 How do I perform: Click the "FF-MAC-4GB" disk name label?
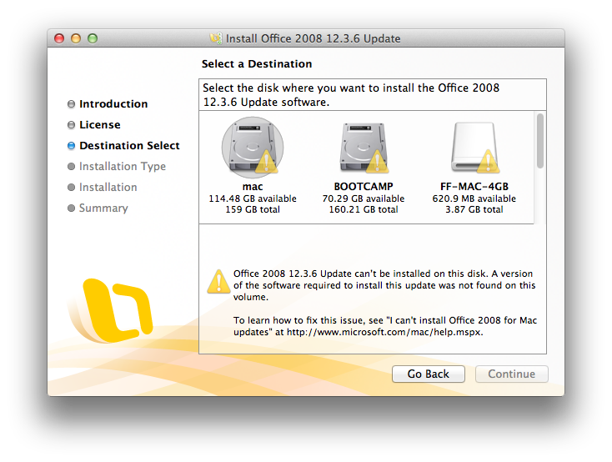[x=474, y=187]
